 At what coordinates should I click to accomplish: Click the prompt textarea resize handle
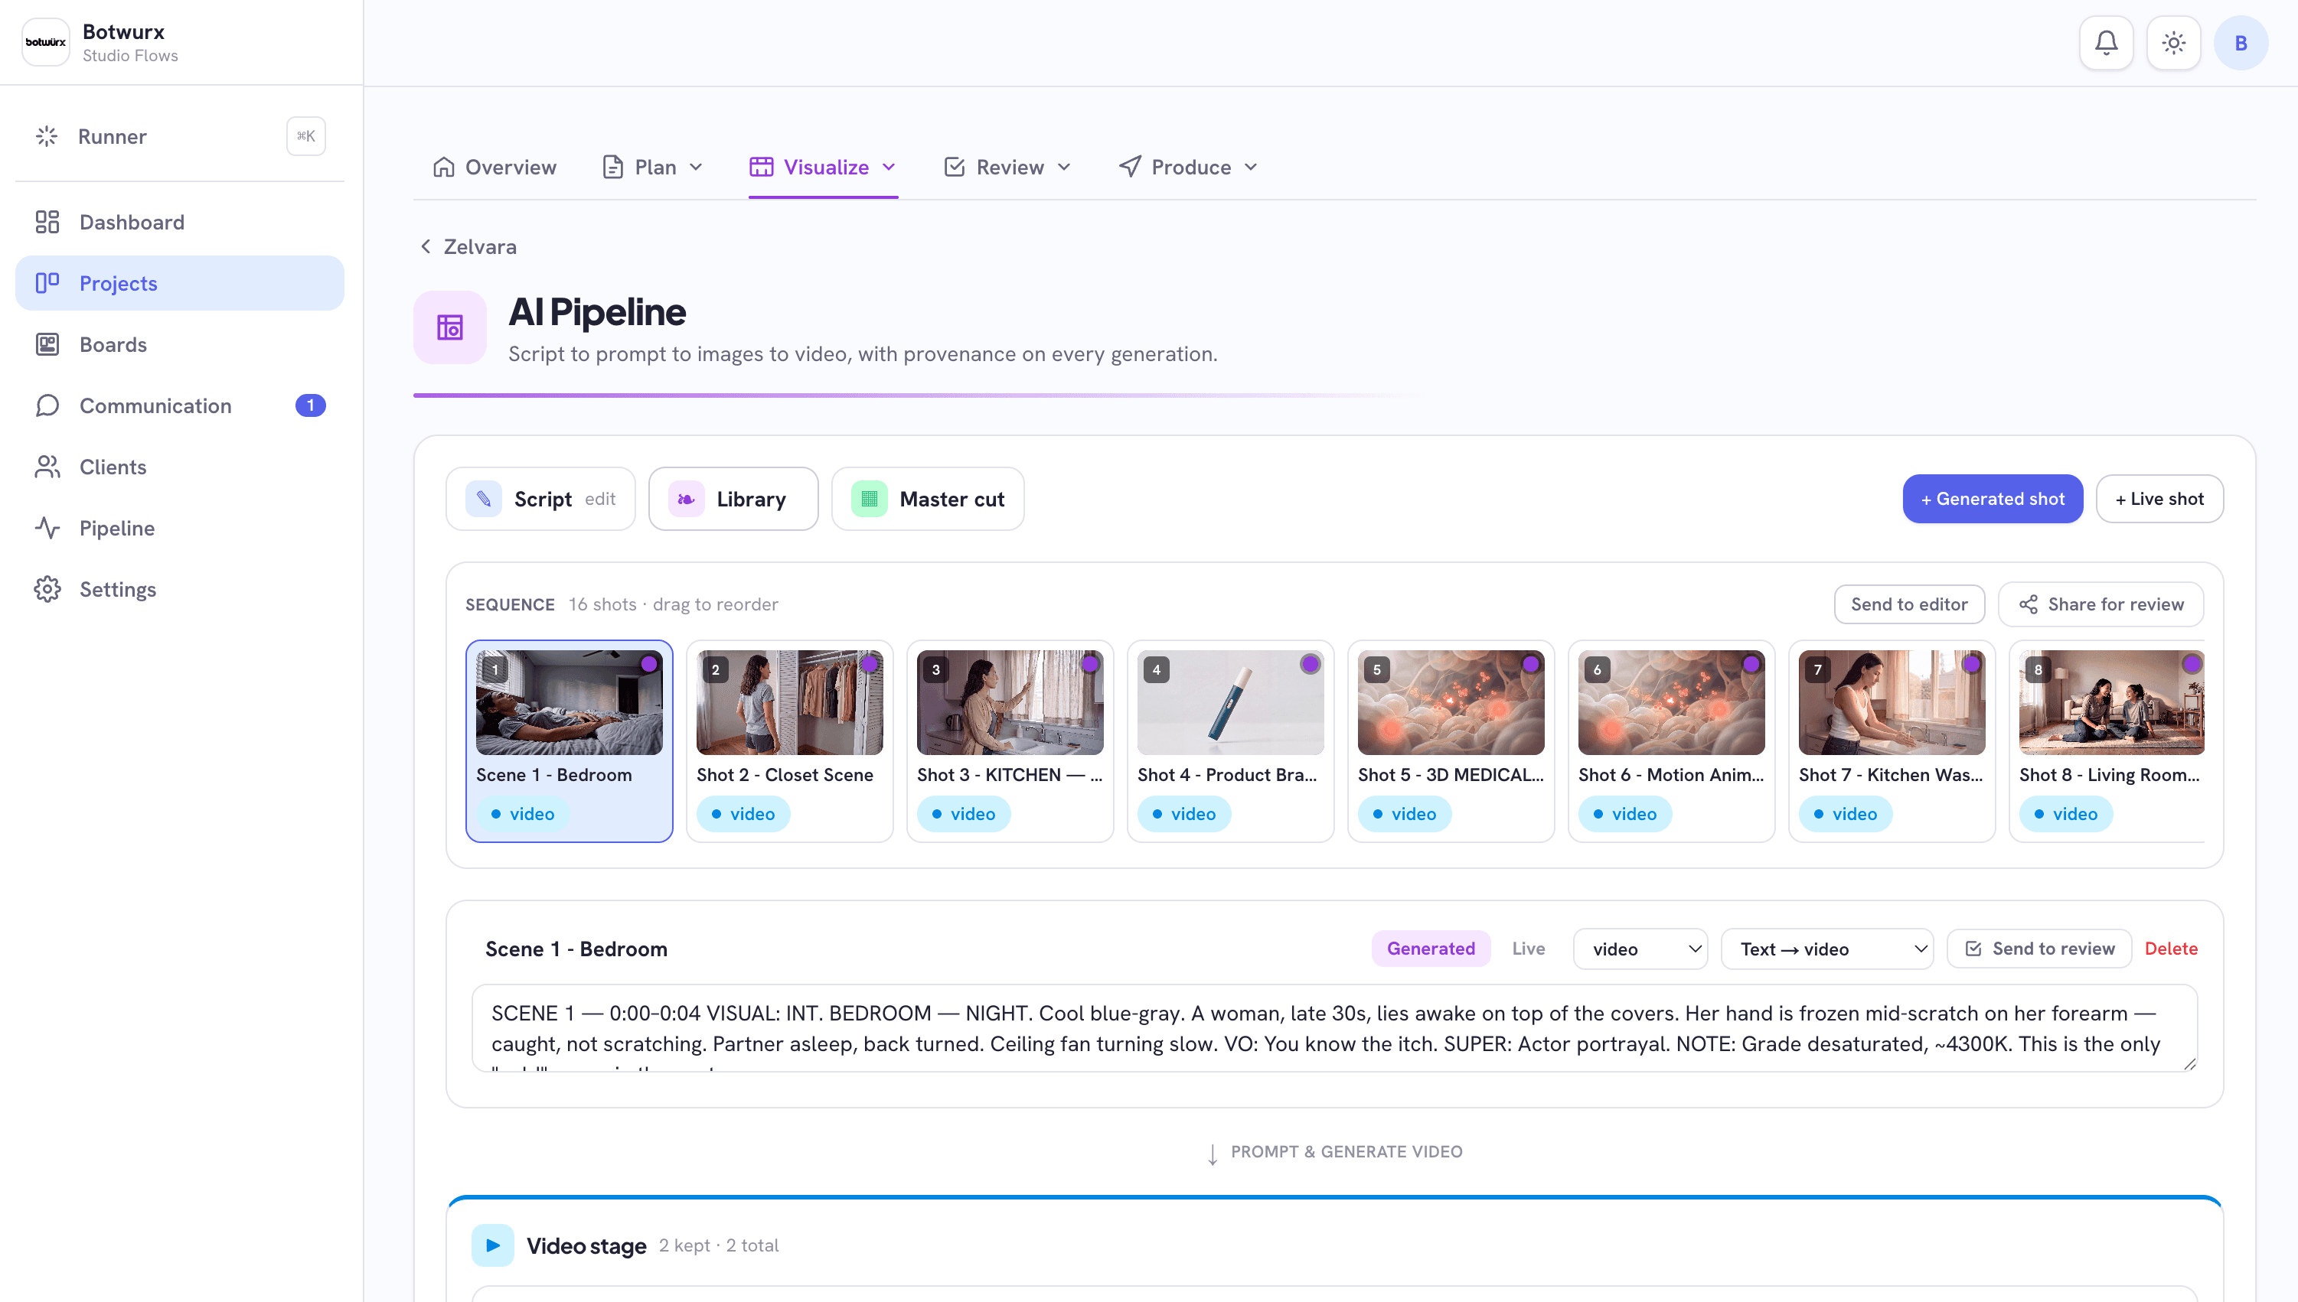click(x=2189, y=1063)
